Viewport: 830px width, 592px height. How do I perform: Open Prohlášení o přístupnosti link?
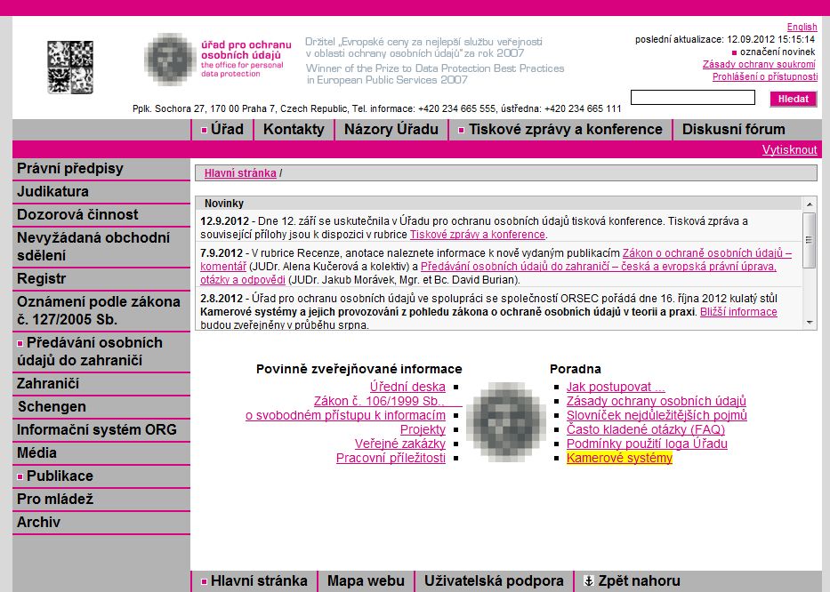pyautogui.click(x=765, y=77)
